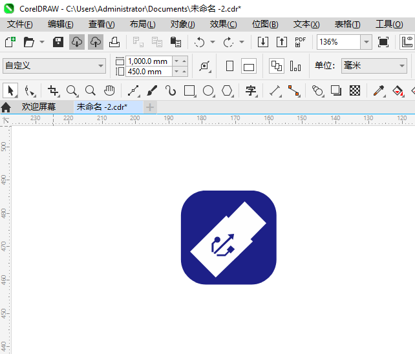The height and width of the screenshot is (354, 415).
Task: Open the 表格(T) menu
Action: click(x=348, y=25)
